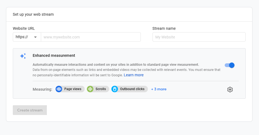Click the Measuring: label
The width and height of the screenshot is (259, 135).
coord(42,89)
